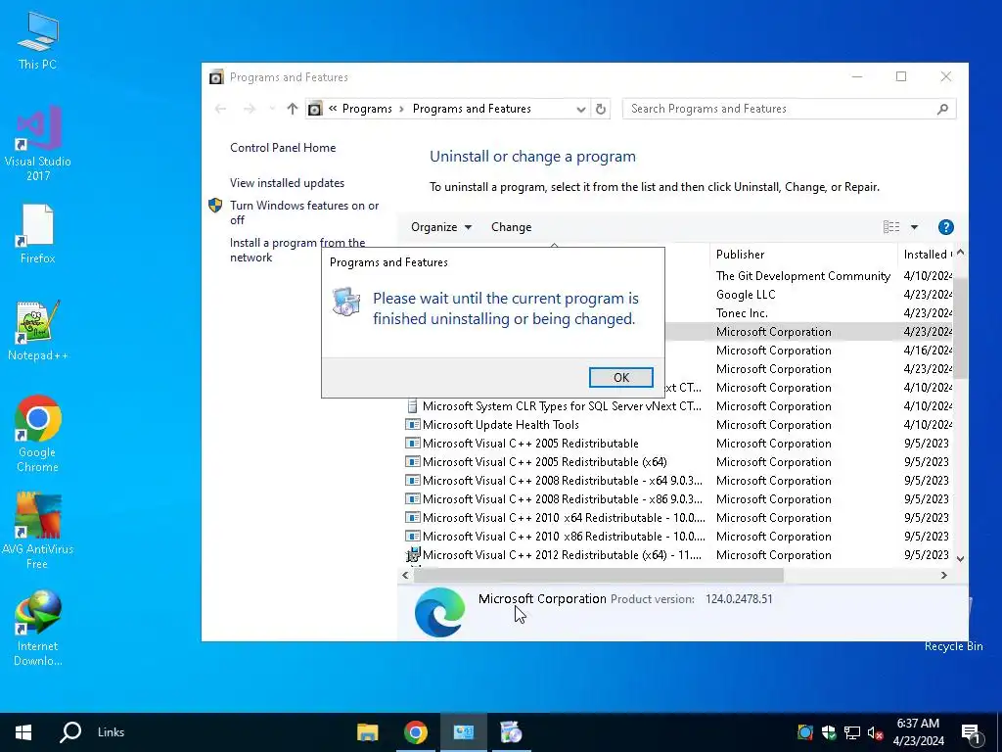
Task: Click the view layout icon
Action: click(x=891, y=227)
